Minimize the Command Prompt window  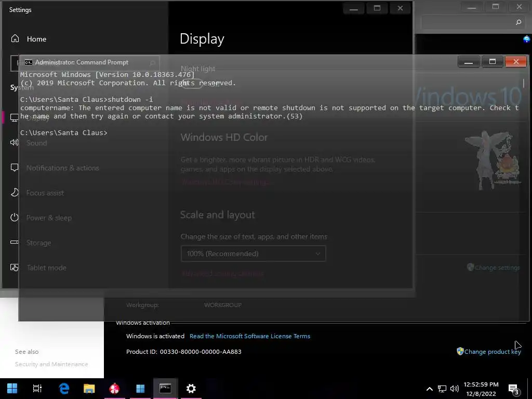[x=469, y=62]
